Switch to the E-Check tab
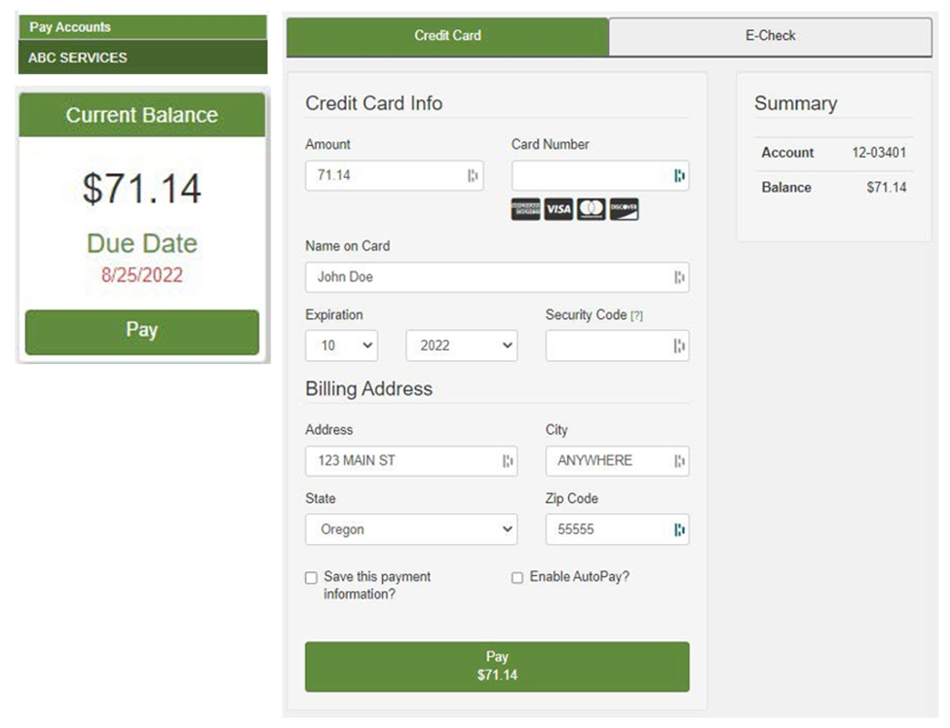The image size is (950, 728). click(770, 36)
